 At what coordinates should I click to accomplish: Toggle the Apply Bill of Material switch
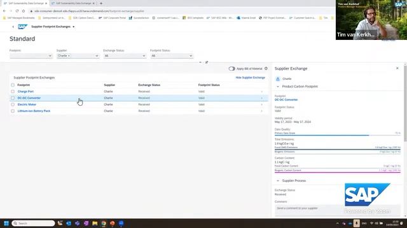[231, 68]
